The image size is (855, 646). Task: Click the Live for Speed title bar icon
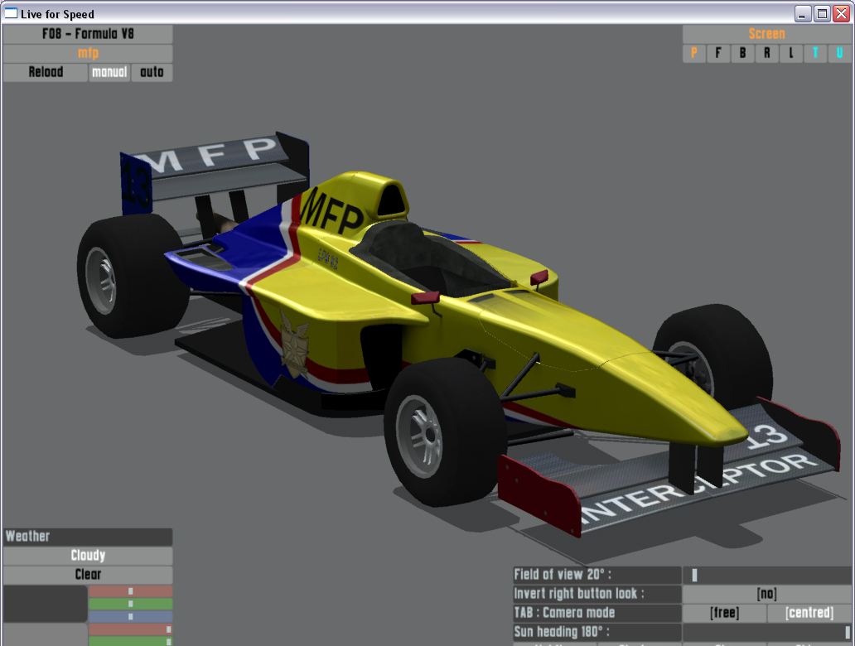(x=11, y=13)
